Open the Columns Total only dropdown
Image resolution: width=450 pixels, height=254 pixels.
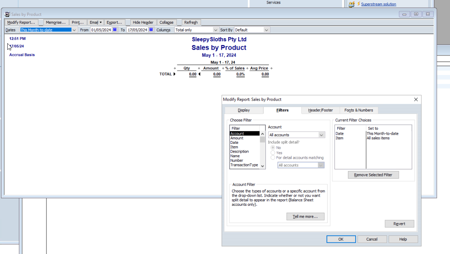(x=216, y=30)
